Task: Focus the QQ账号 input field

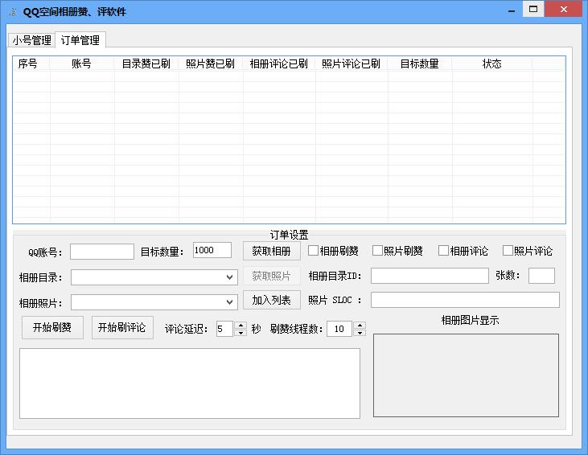Action: click(x=102, y=252)
